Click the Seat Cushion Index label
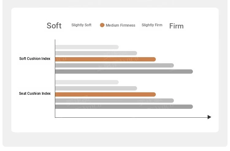 click(x=35, y=94)
